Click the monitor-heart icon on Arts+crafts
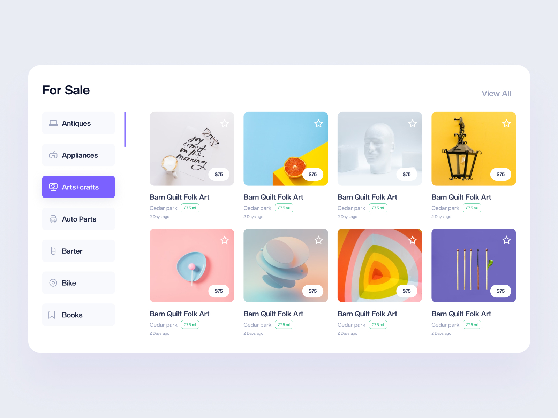Image resolution: width=558 pixels, height=418 pixels. 53,187
